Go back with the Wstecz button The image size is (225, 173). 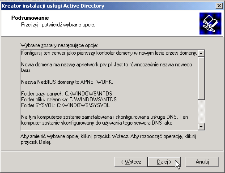(131, 162)
